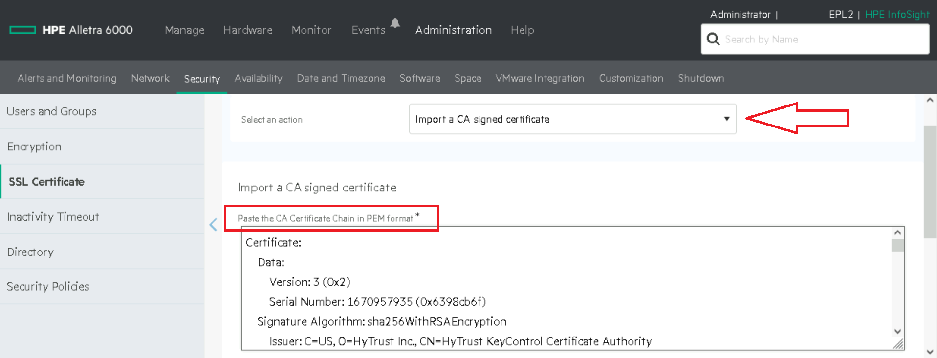Open the Events notification bell icon

395,23
